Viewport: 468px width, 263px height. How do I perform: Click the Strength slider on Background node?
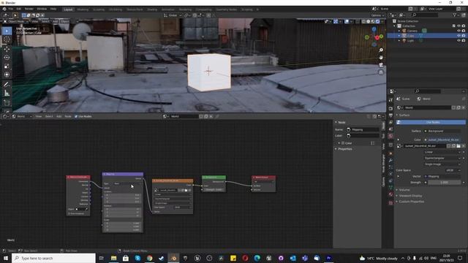[214, 190]
